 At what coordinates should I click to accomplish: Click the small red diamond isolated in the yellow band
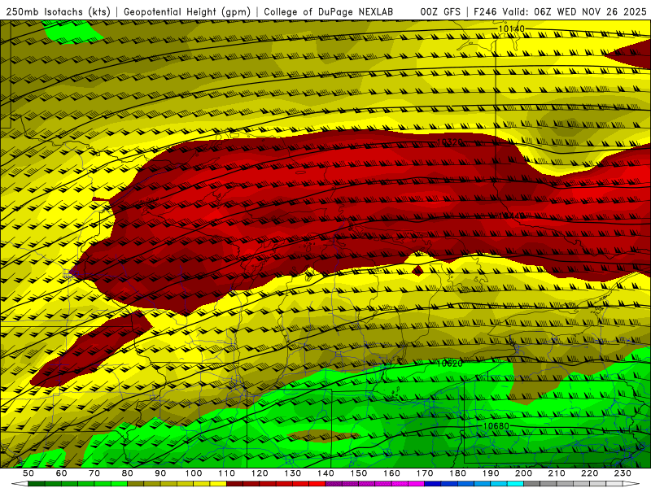[x=417, y=271]
